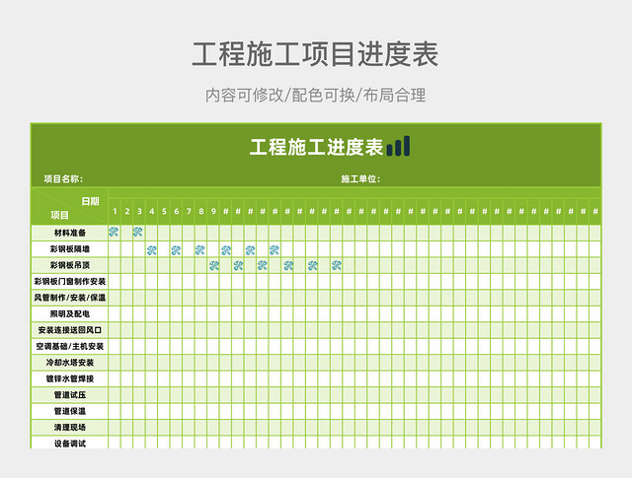Select the day 6 wrench icon in 彩钢板隔墙 row
Viewport: 632px width, 478px height.
(x=176, y=250)
